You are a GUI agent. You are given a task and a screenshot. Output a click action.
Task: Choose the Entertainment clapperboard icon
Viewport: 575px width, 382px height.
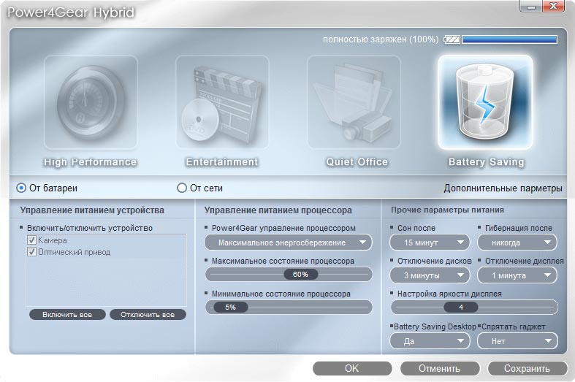(x=222, y=102)
